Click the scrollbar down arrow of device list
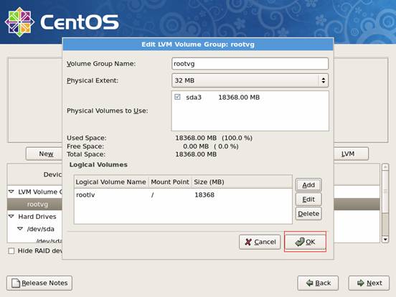396x297 pixels. point(385,239)
